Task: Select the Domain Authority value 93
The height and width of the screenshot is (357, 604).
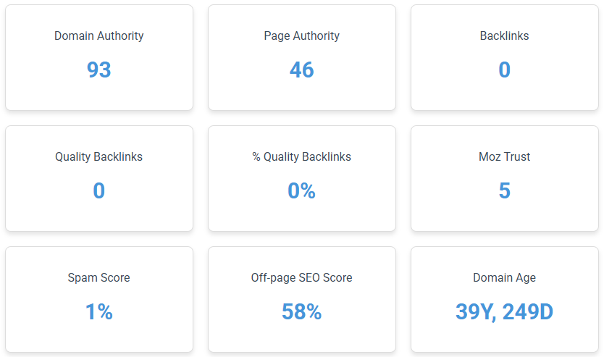Action: (99, 70)
